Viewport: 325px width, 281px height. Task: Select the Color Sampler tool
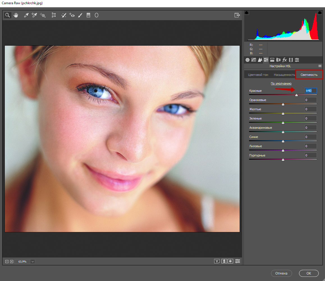[x=34, y=15]
